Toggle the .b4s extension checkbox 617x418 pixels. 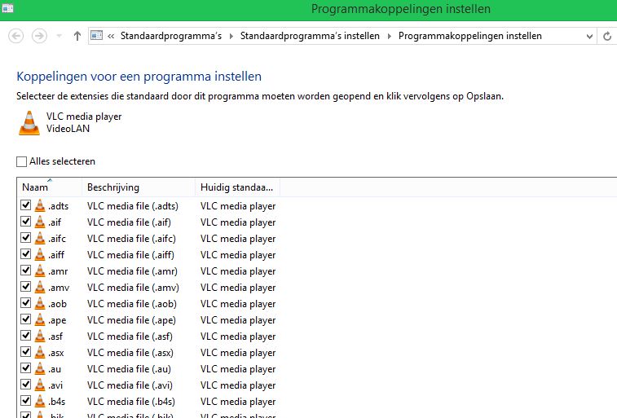[x=25, y=401]
